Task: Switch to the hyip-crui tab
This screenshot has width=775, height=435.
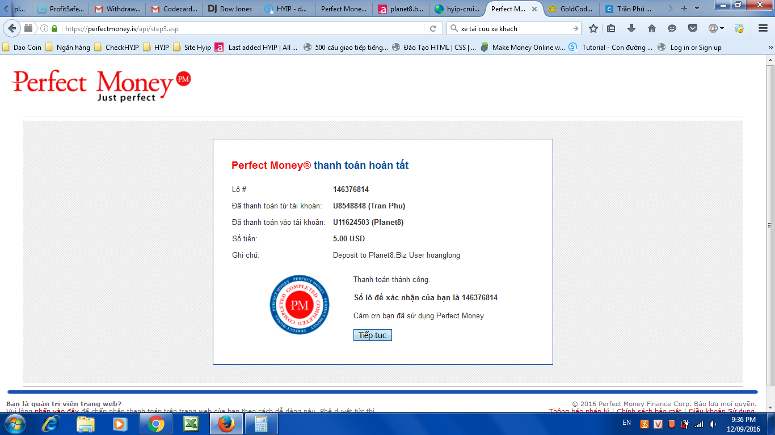Action: point(457,9)
